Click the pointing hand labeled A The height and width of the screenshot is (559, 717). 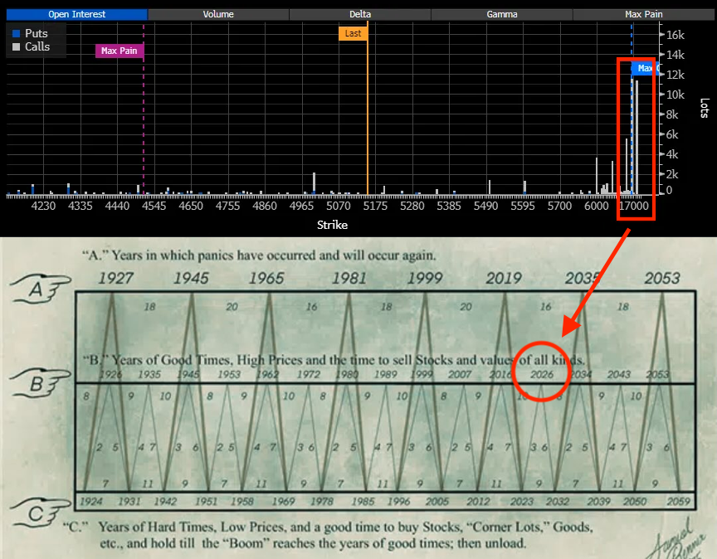point(40,289)
